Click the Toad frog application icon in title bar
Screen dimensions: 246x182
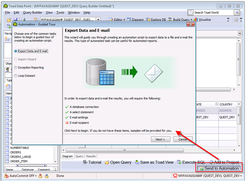click(x=6, y=6)
